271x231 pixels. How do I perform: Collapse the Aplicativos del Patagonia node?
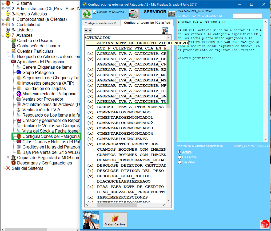tap(8, 62)
